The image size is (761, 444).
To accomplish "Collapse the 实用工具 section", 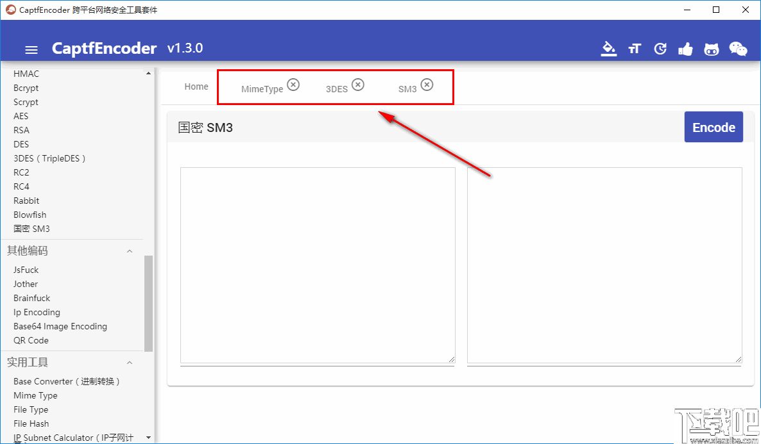I will pyautogui.click(x=130, y=362).
